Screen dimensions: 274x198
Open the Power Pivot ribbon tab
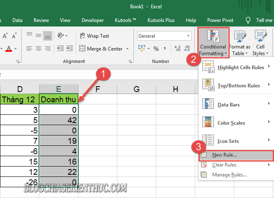(x=220, y=20)
